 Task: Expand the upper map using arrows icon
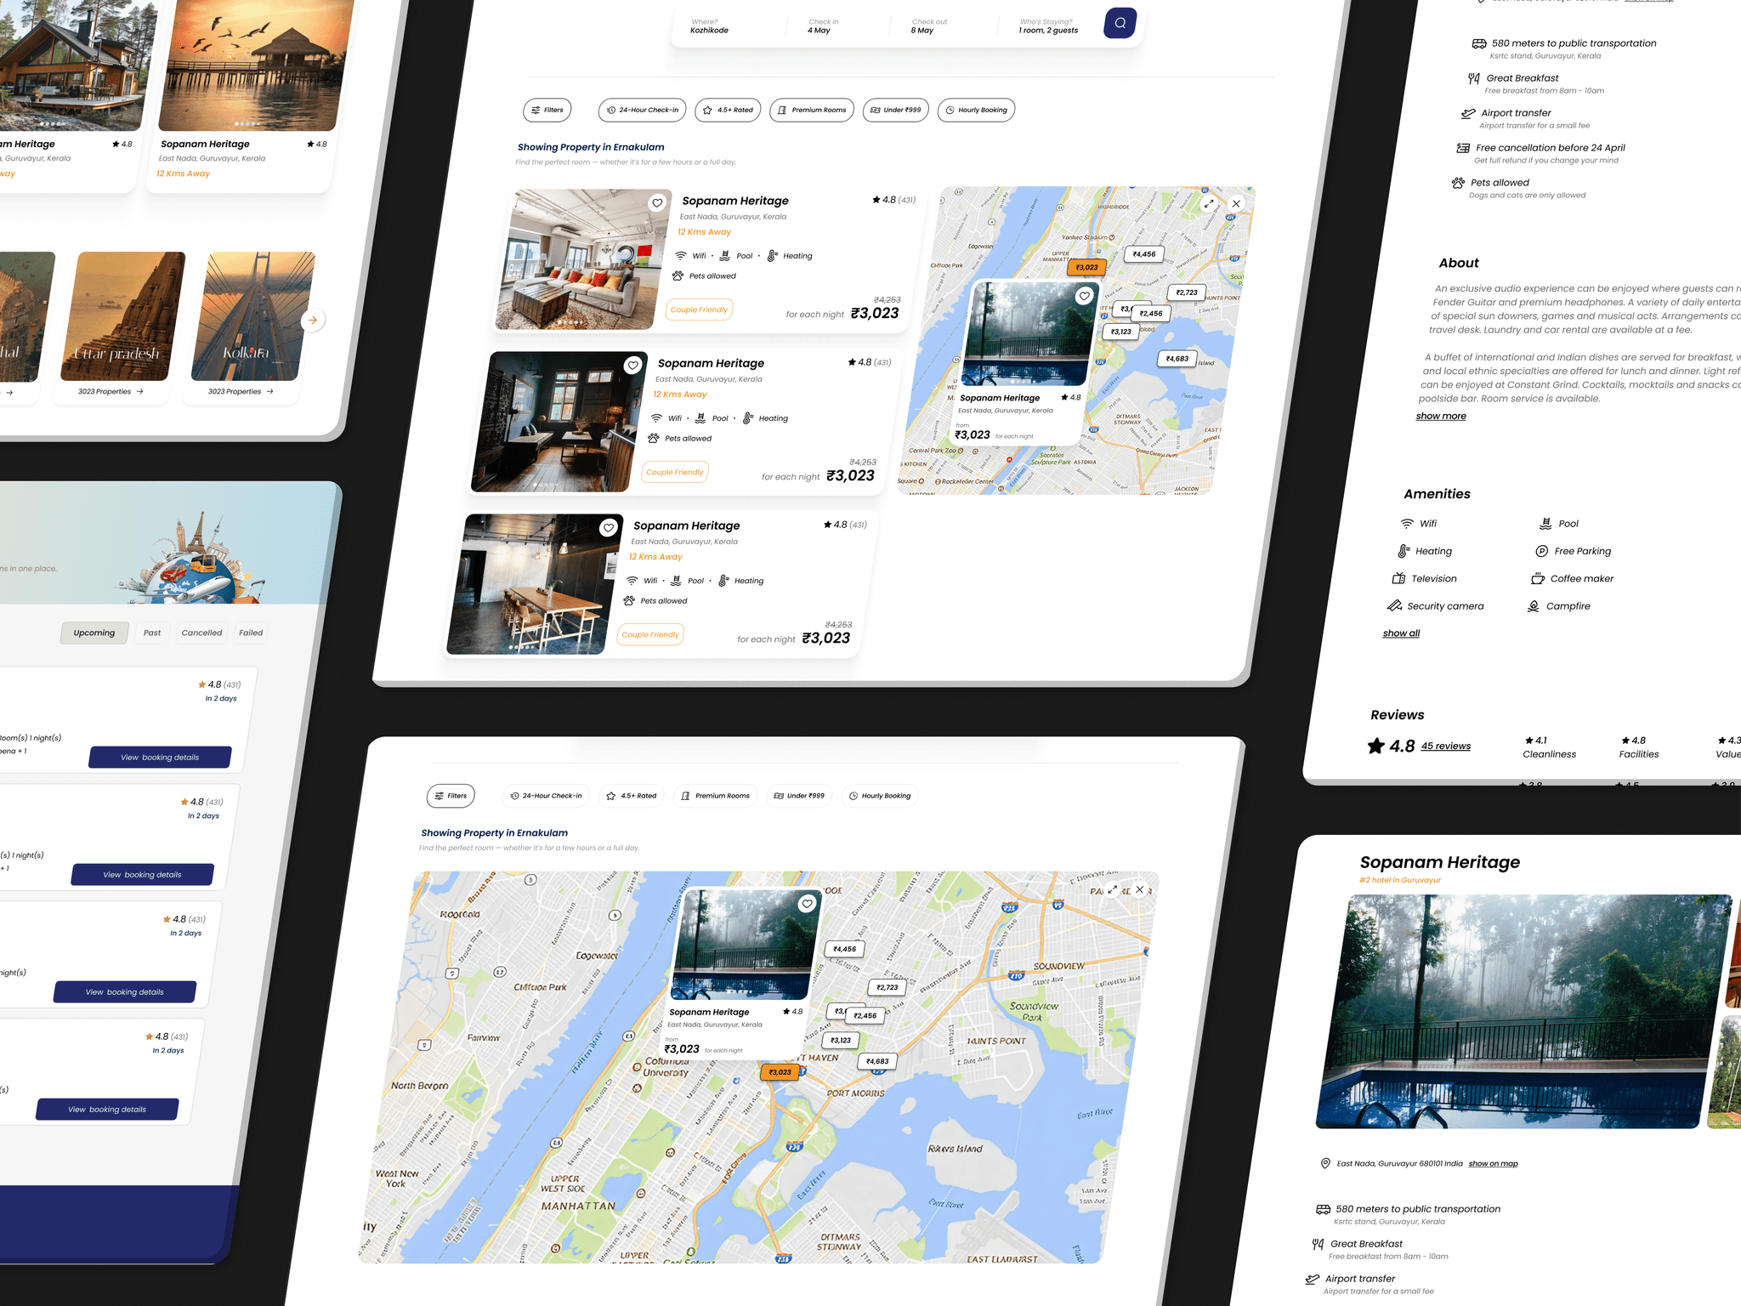[x=1209, y=204]
